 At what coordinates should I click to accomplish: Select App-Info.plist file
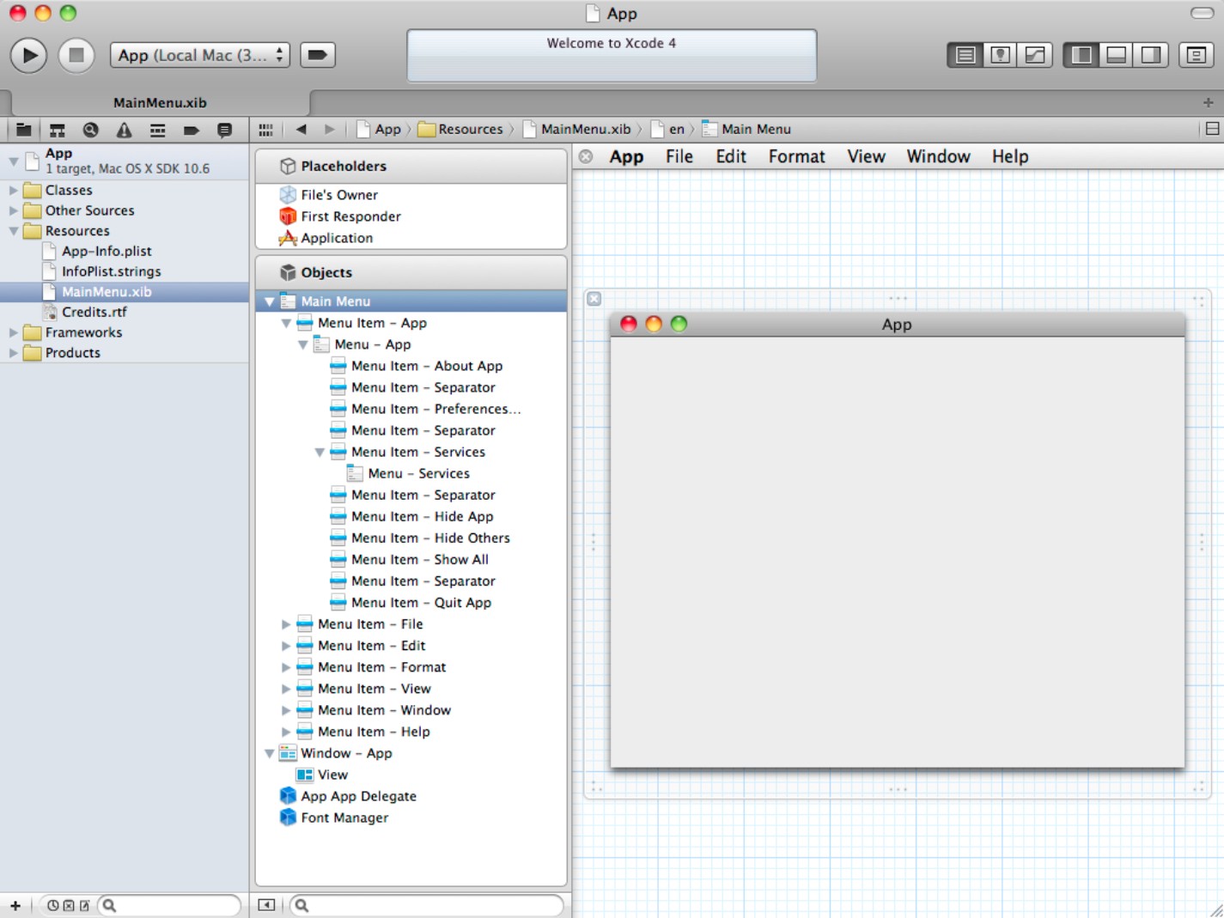click(x=107, y=252)
